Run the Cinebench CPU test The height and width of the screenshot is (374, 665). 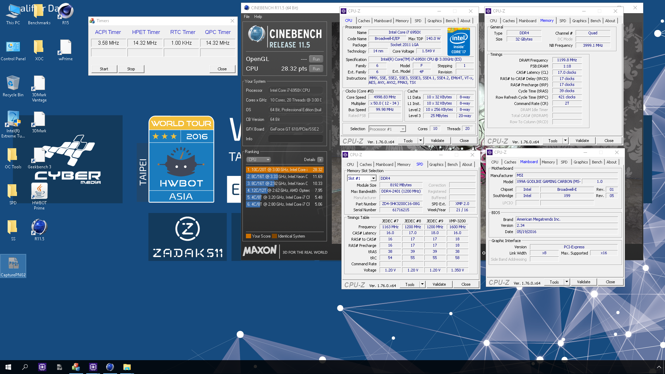316,69
